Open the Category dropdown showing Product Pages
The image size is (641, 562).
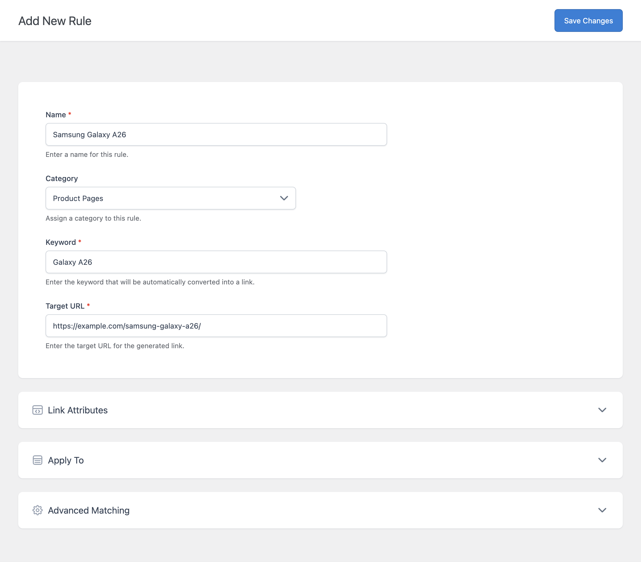pos(170,198)
